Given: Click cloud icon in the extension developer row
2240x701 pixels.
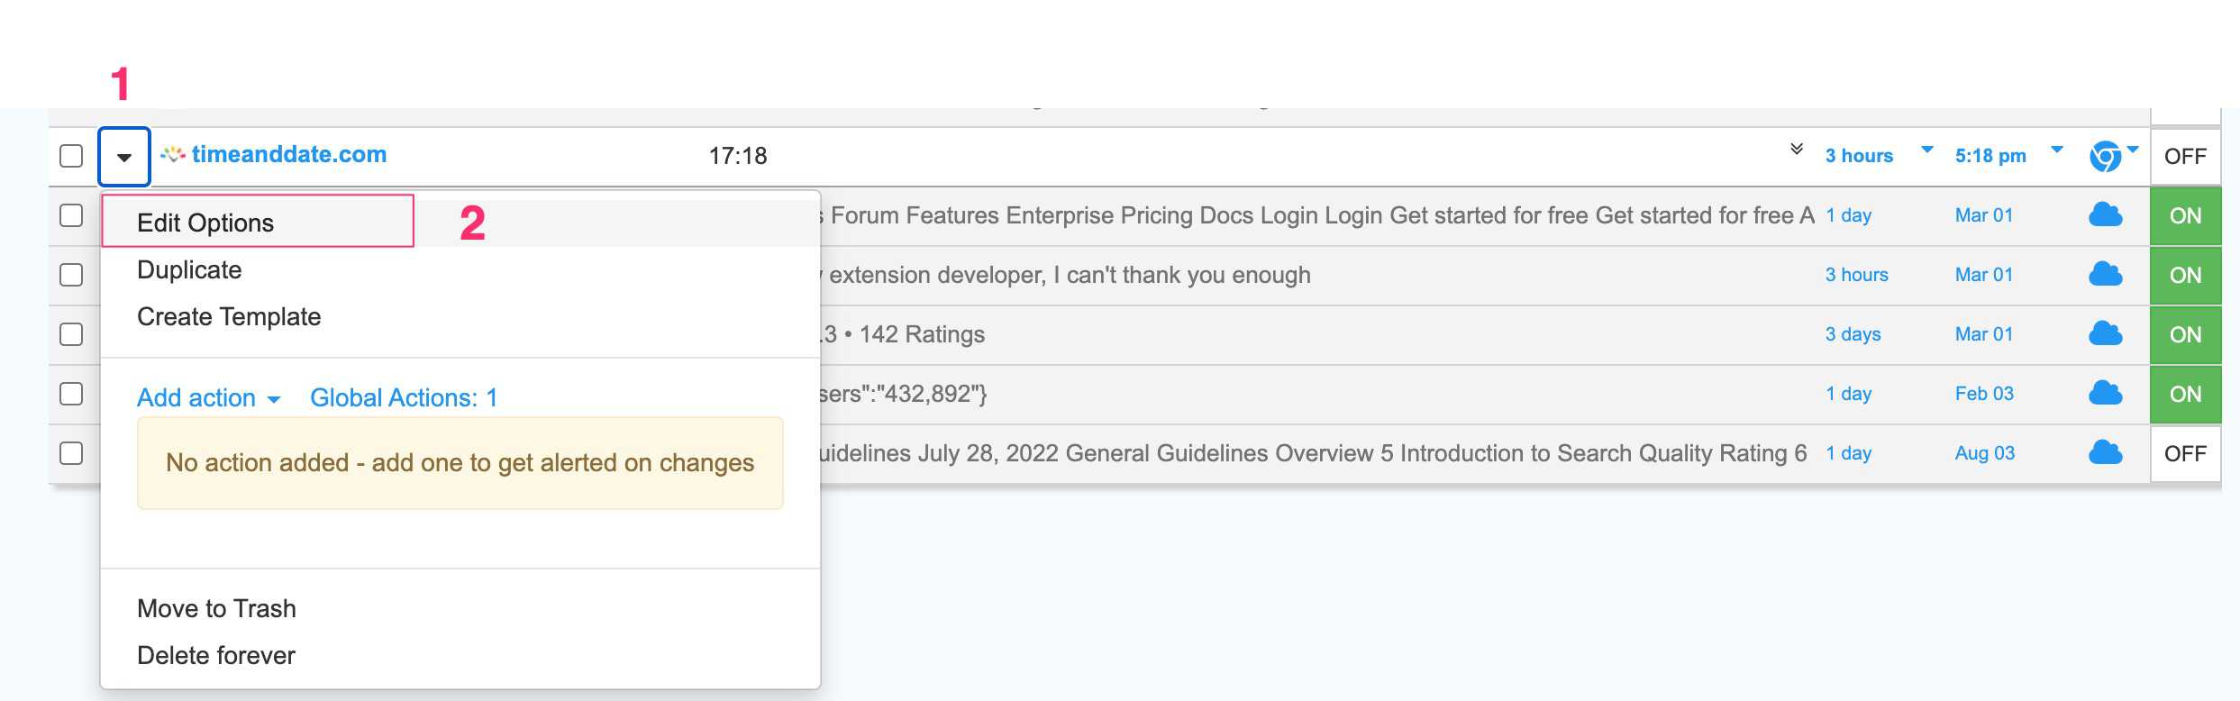Looking at the screenshot, I should [2105, 275].
